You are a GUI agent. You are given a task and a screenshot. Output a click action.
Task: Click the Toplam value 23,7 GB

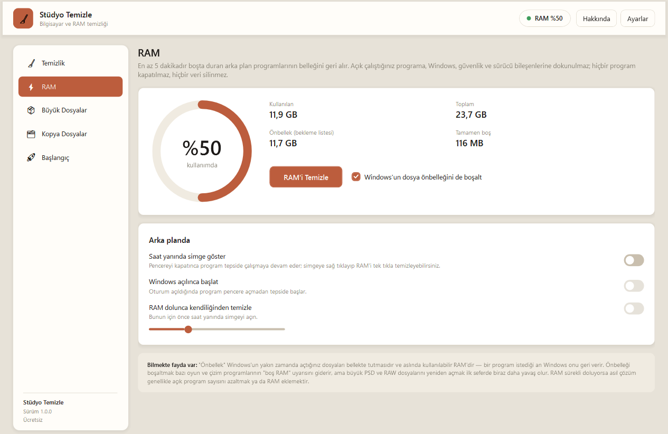click(x=471, y=115)
